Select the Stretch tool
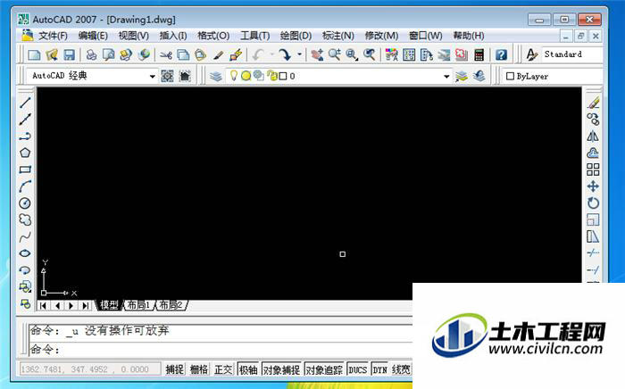Image resolution: width=625 pixels, height=389 pixels. 593,236
